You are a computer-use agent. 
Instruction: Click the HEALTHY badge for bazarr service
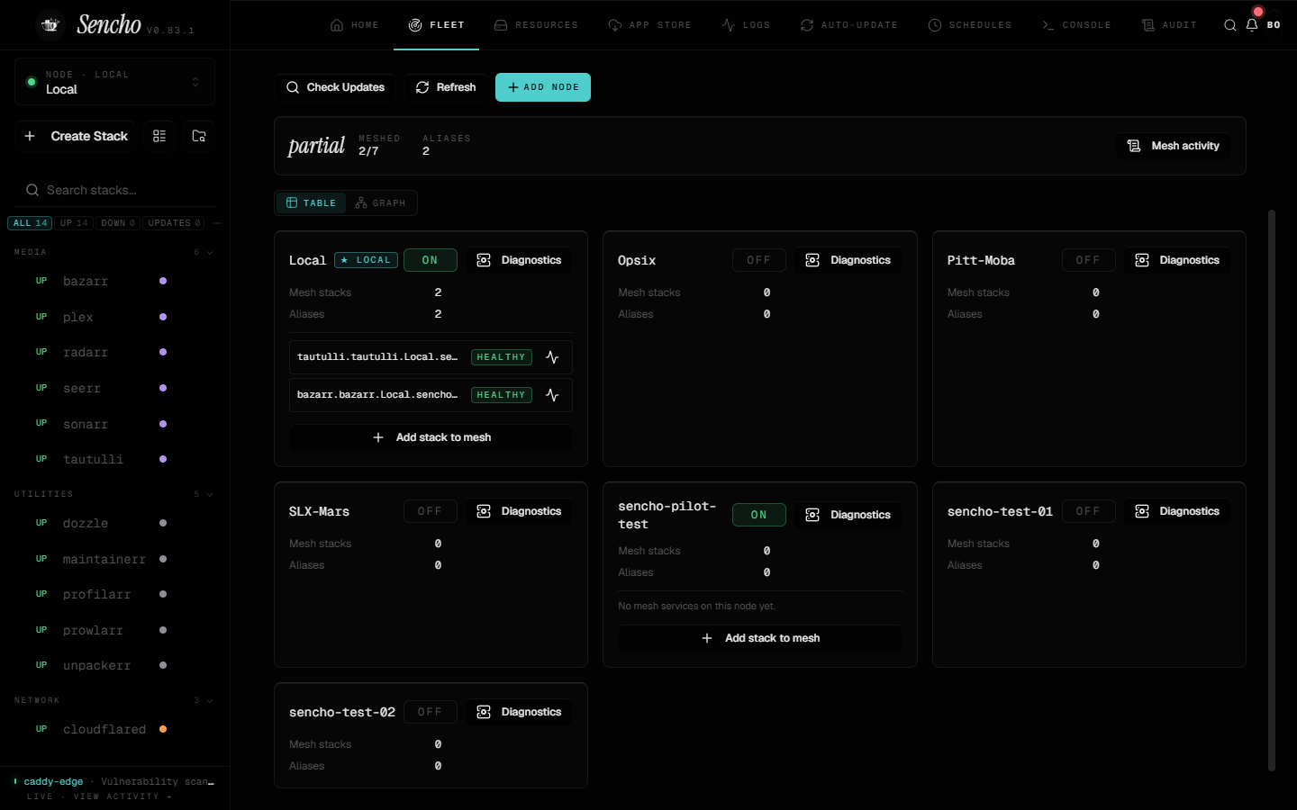501,395
